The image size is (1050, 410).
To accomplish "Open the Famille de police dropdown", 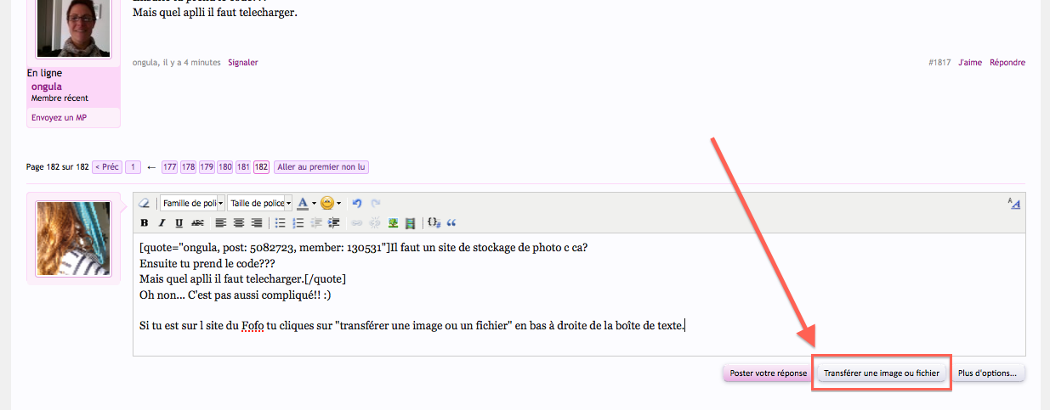I will 192,204.
